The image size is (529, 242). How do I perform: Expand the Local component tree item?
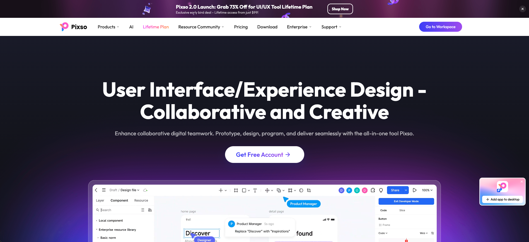click(97, 221)
